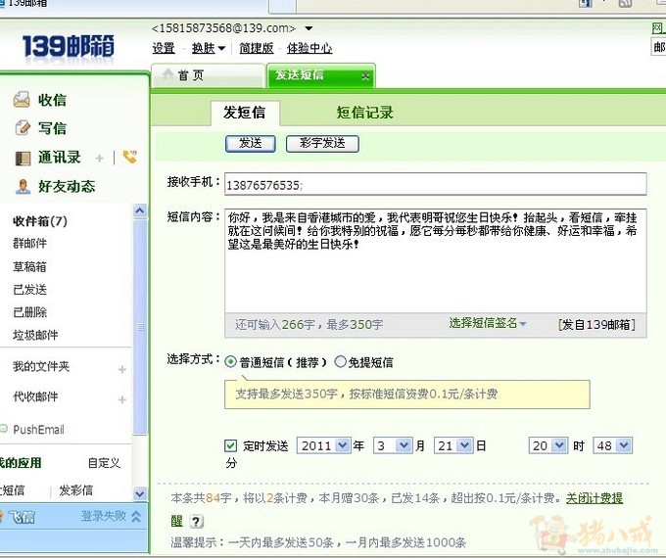Click the 关闭计费提醒 link
666x558 pixels.
595,498
